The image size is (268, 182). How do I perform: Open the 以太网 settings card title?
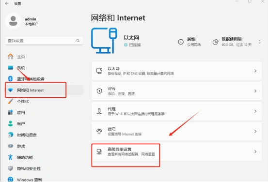pyautogui.click(x=113, y=69)
